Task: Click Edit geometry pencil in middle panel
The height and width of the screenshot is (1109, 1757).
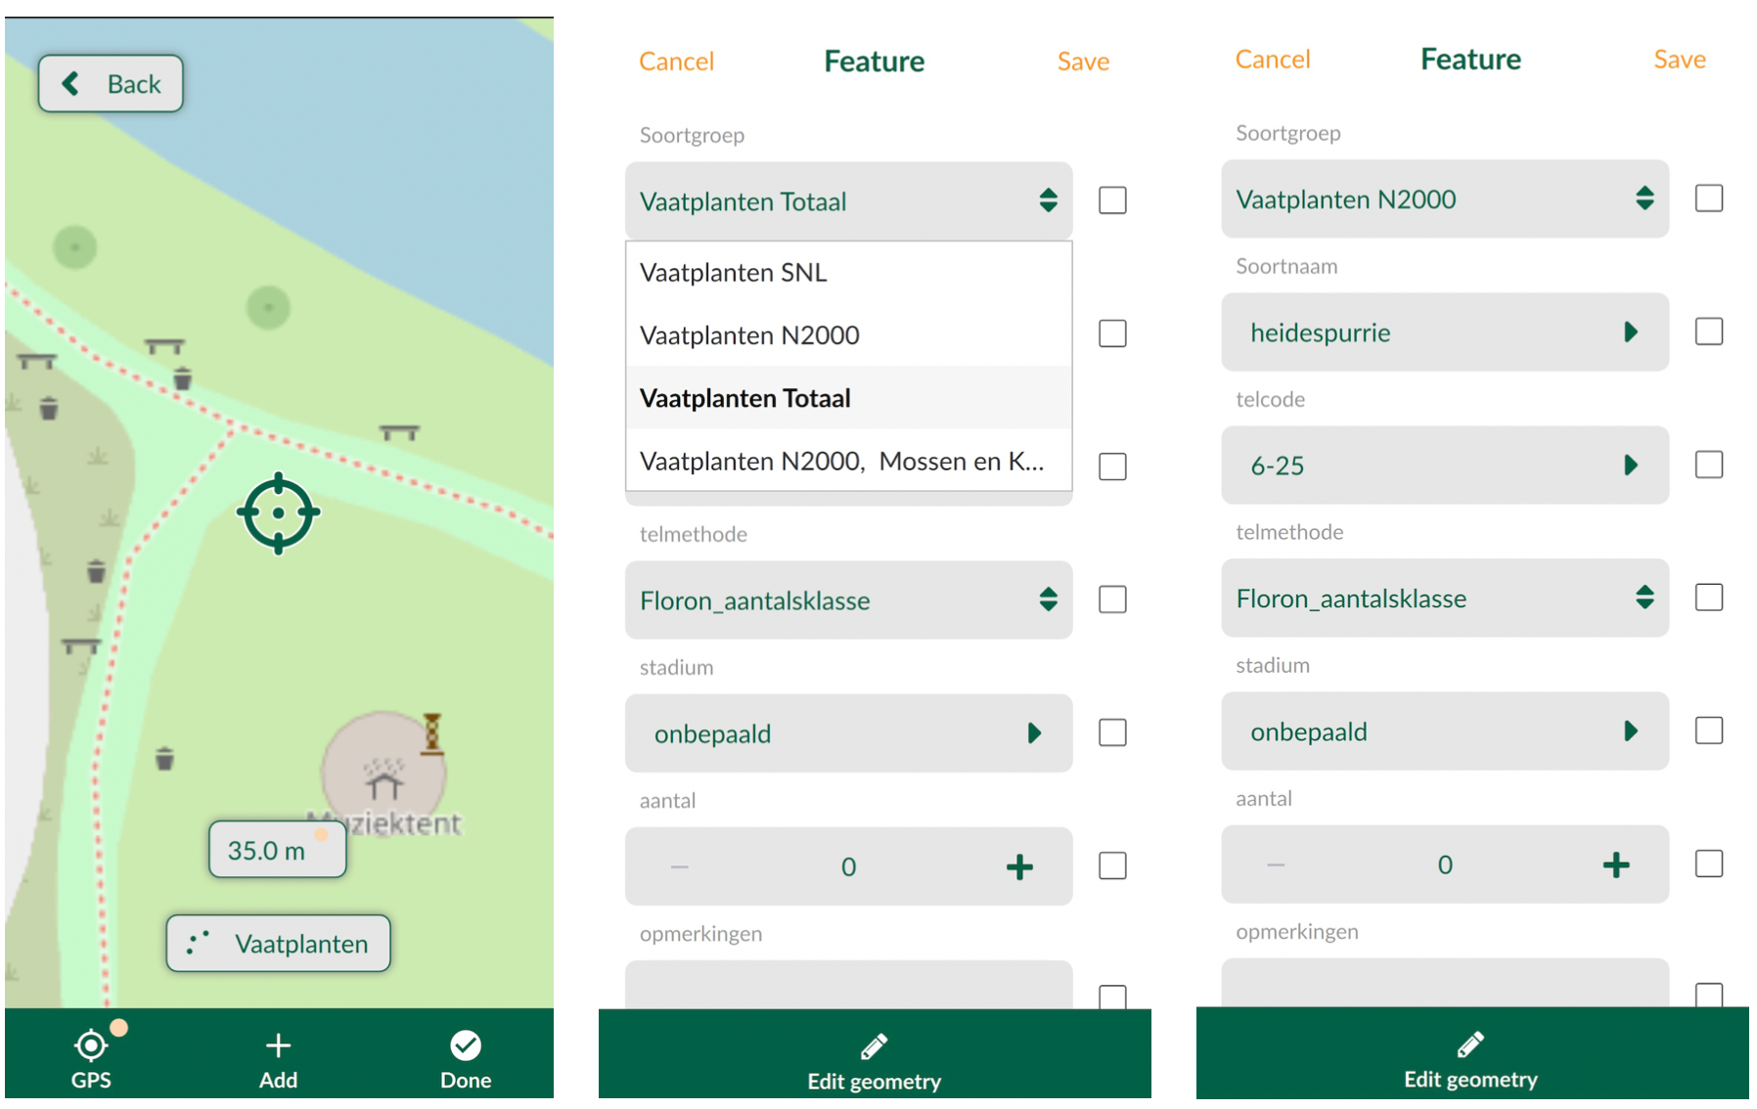Action: [x=874, y=1047]
